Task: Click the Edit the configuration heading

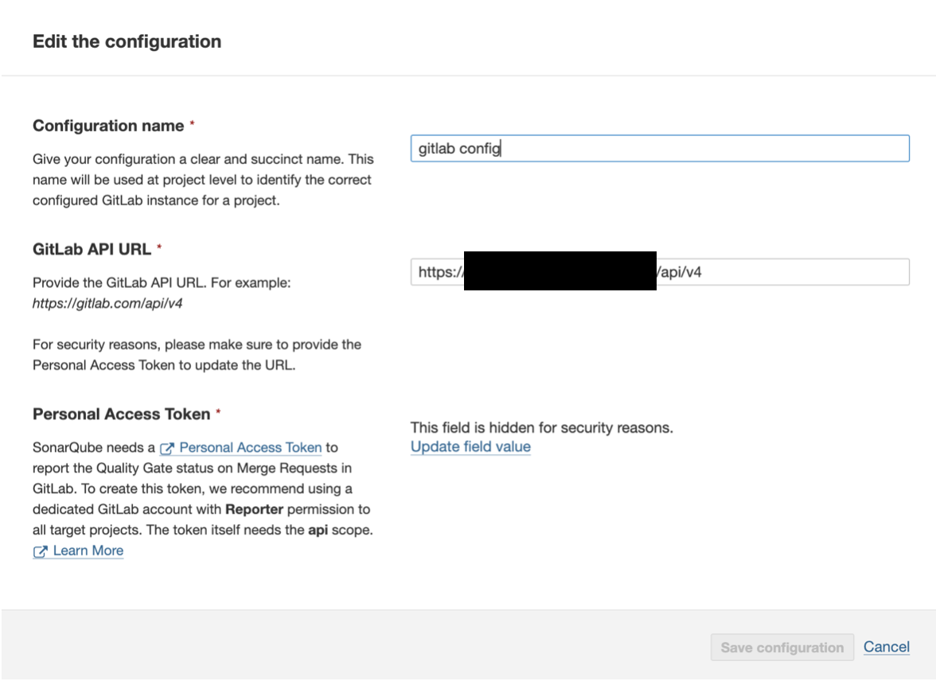Action: tap(125, 41)
